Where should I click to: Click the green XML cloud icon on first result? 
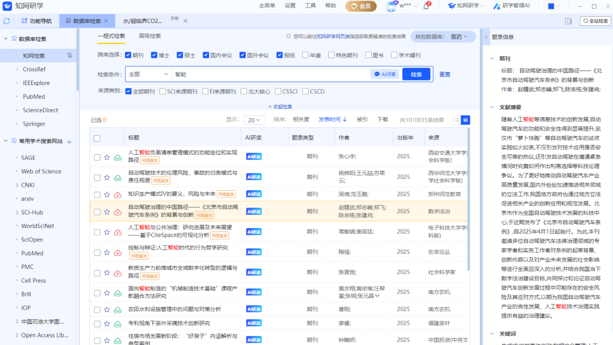pyautogui.click(x=117, y=156)
